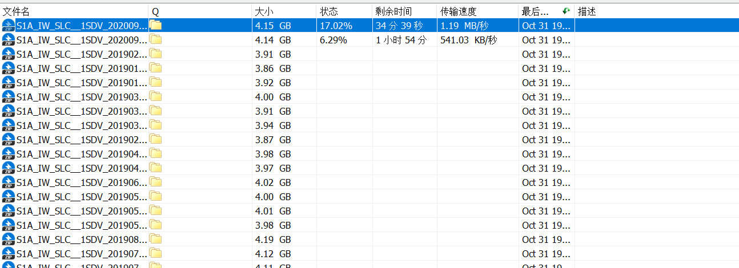Select file name of the 6.29% download

tap(82, 39)
